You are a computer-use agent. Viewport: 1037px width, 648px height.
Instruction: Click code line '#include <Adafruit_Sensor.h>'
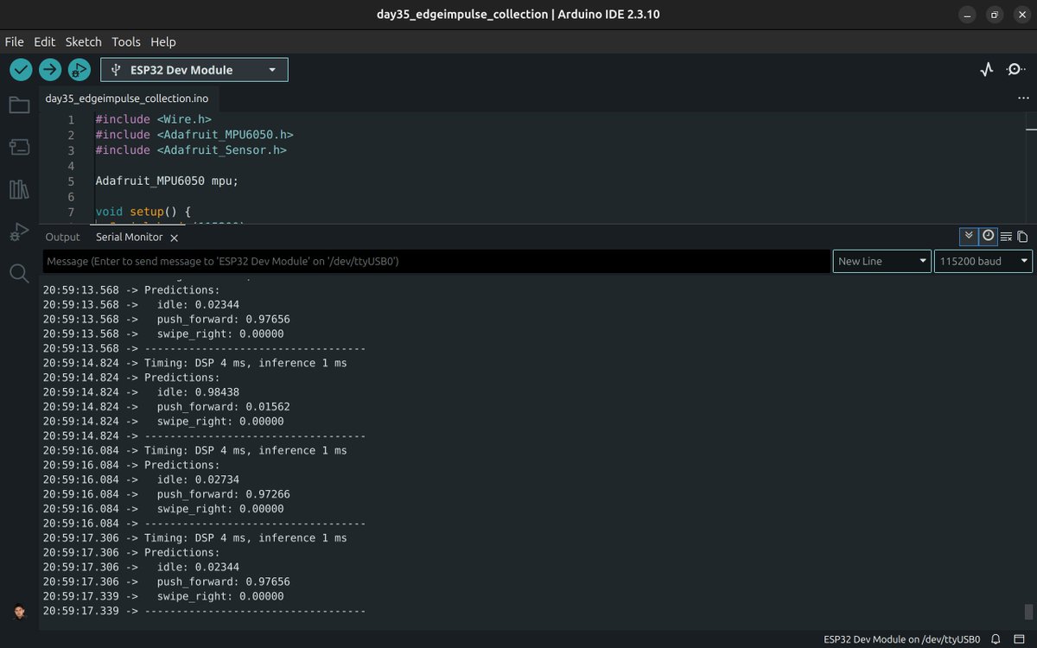(191, 150)
